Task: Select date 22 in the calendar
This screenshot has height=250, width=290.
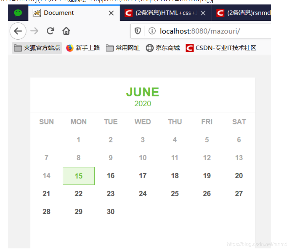Action: pos(79,193)
